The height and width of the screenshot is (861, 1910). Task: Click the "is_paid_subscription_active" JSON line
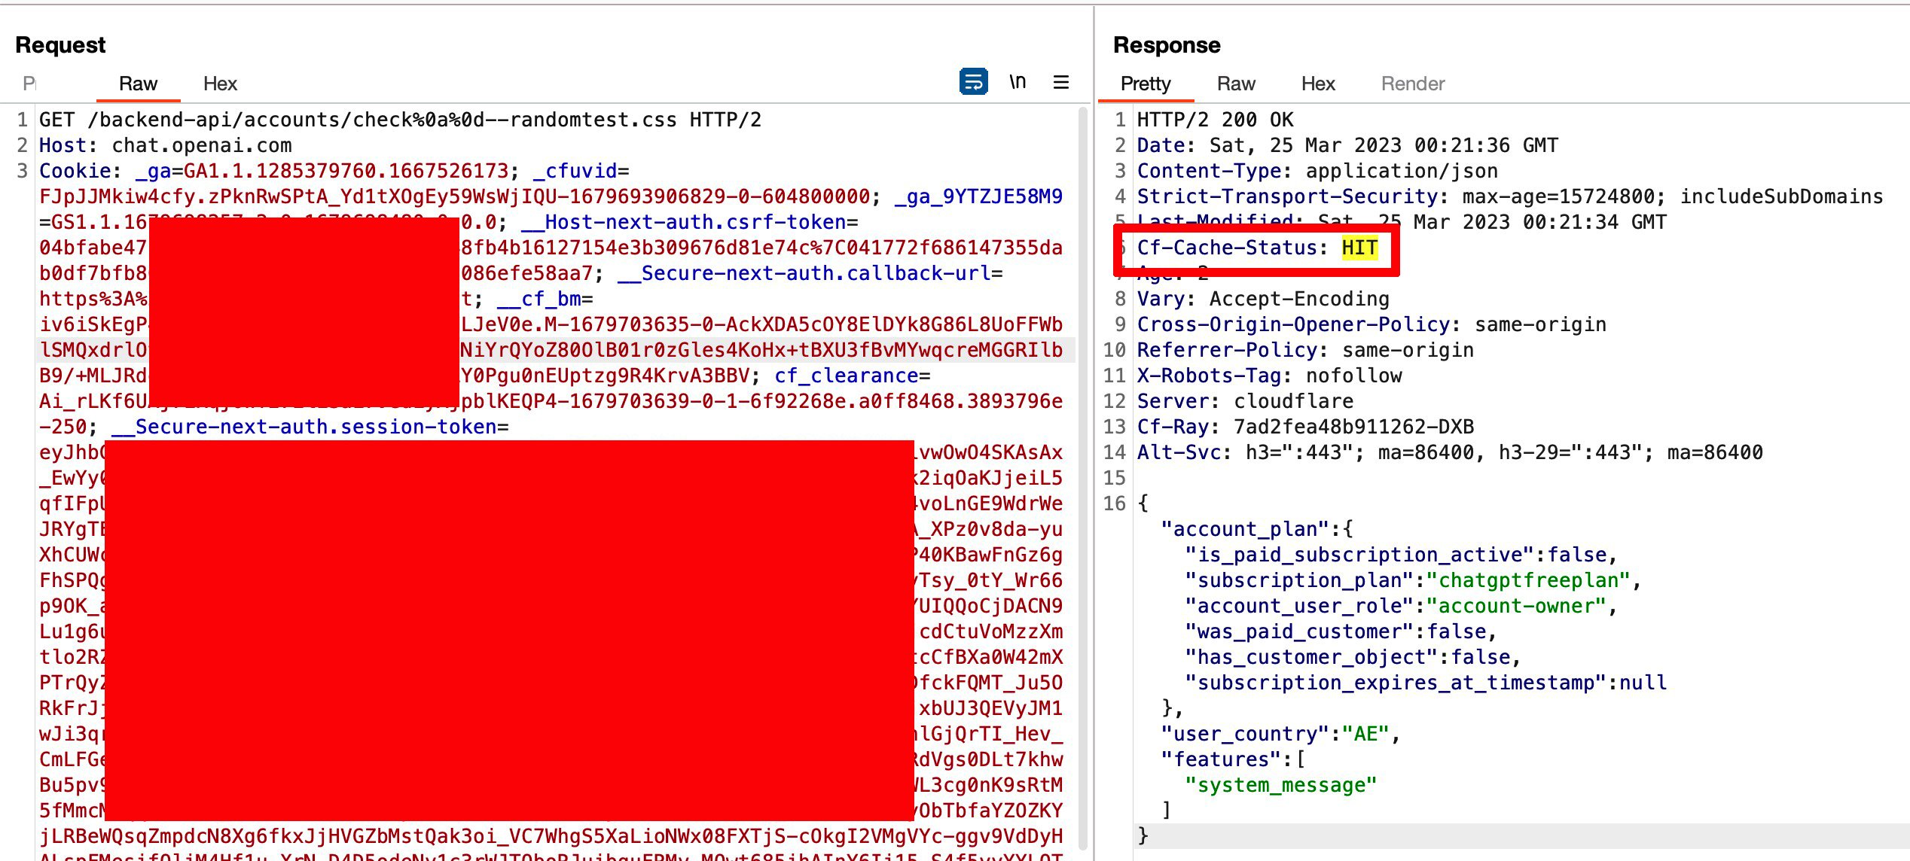coord(1402,555)
